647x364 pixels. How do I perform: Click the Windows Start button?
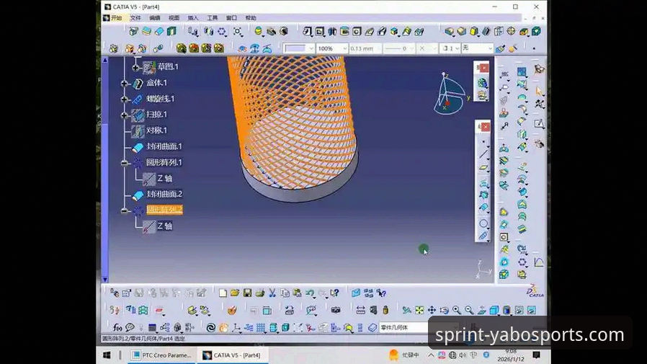[x=107, y=355]
